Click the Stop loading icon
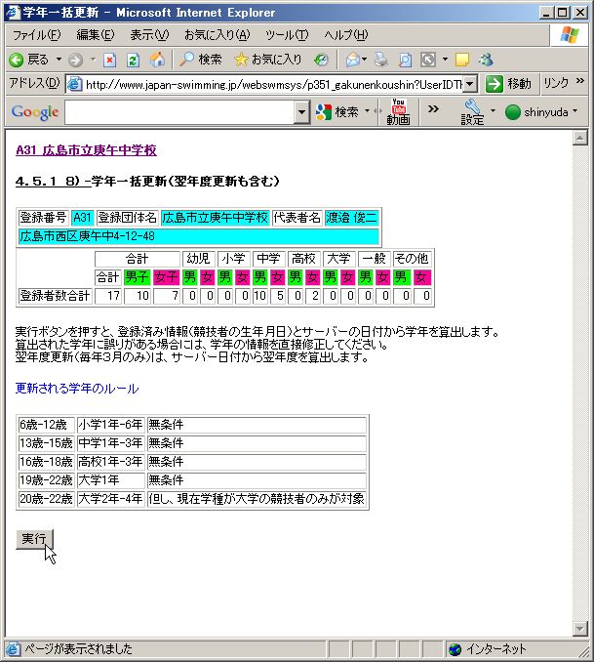 click(109, 60)
